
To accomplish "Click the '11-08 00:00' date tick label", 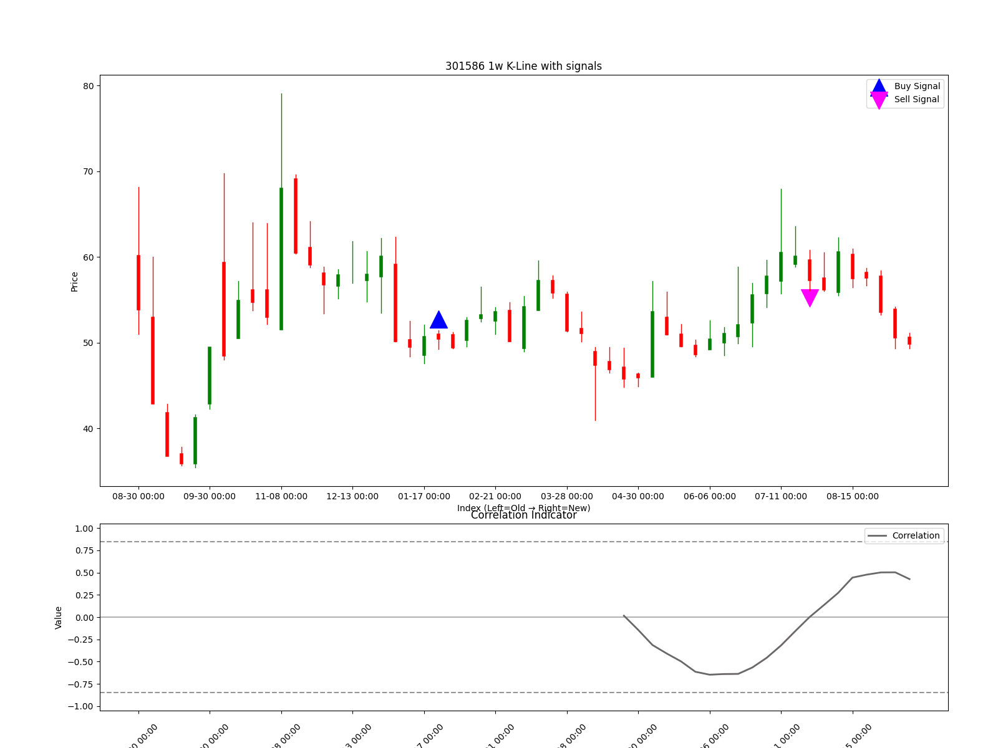I will point(281,497).
